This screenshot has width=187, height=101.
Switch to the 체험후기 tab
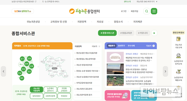111,46
